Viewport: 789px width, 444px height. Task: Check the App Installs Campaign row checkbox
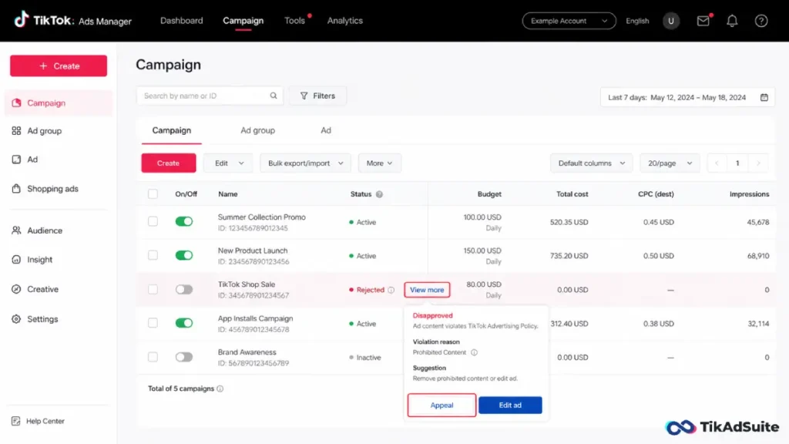coord(153,323)
